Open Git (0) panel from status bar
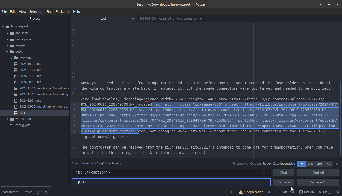This screenshot has height=196, width=342. click(x=325, y=192)
